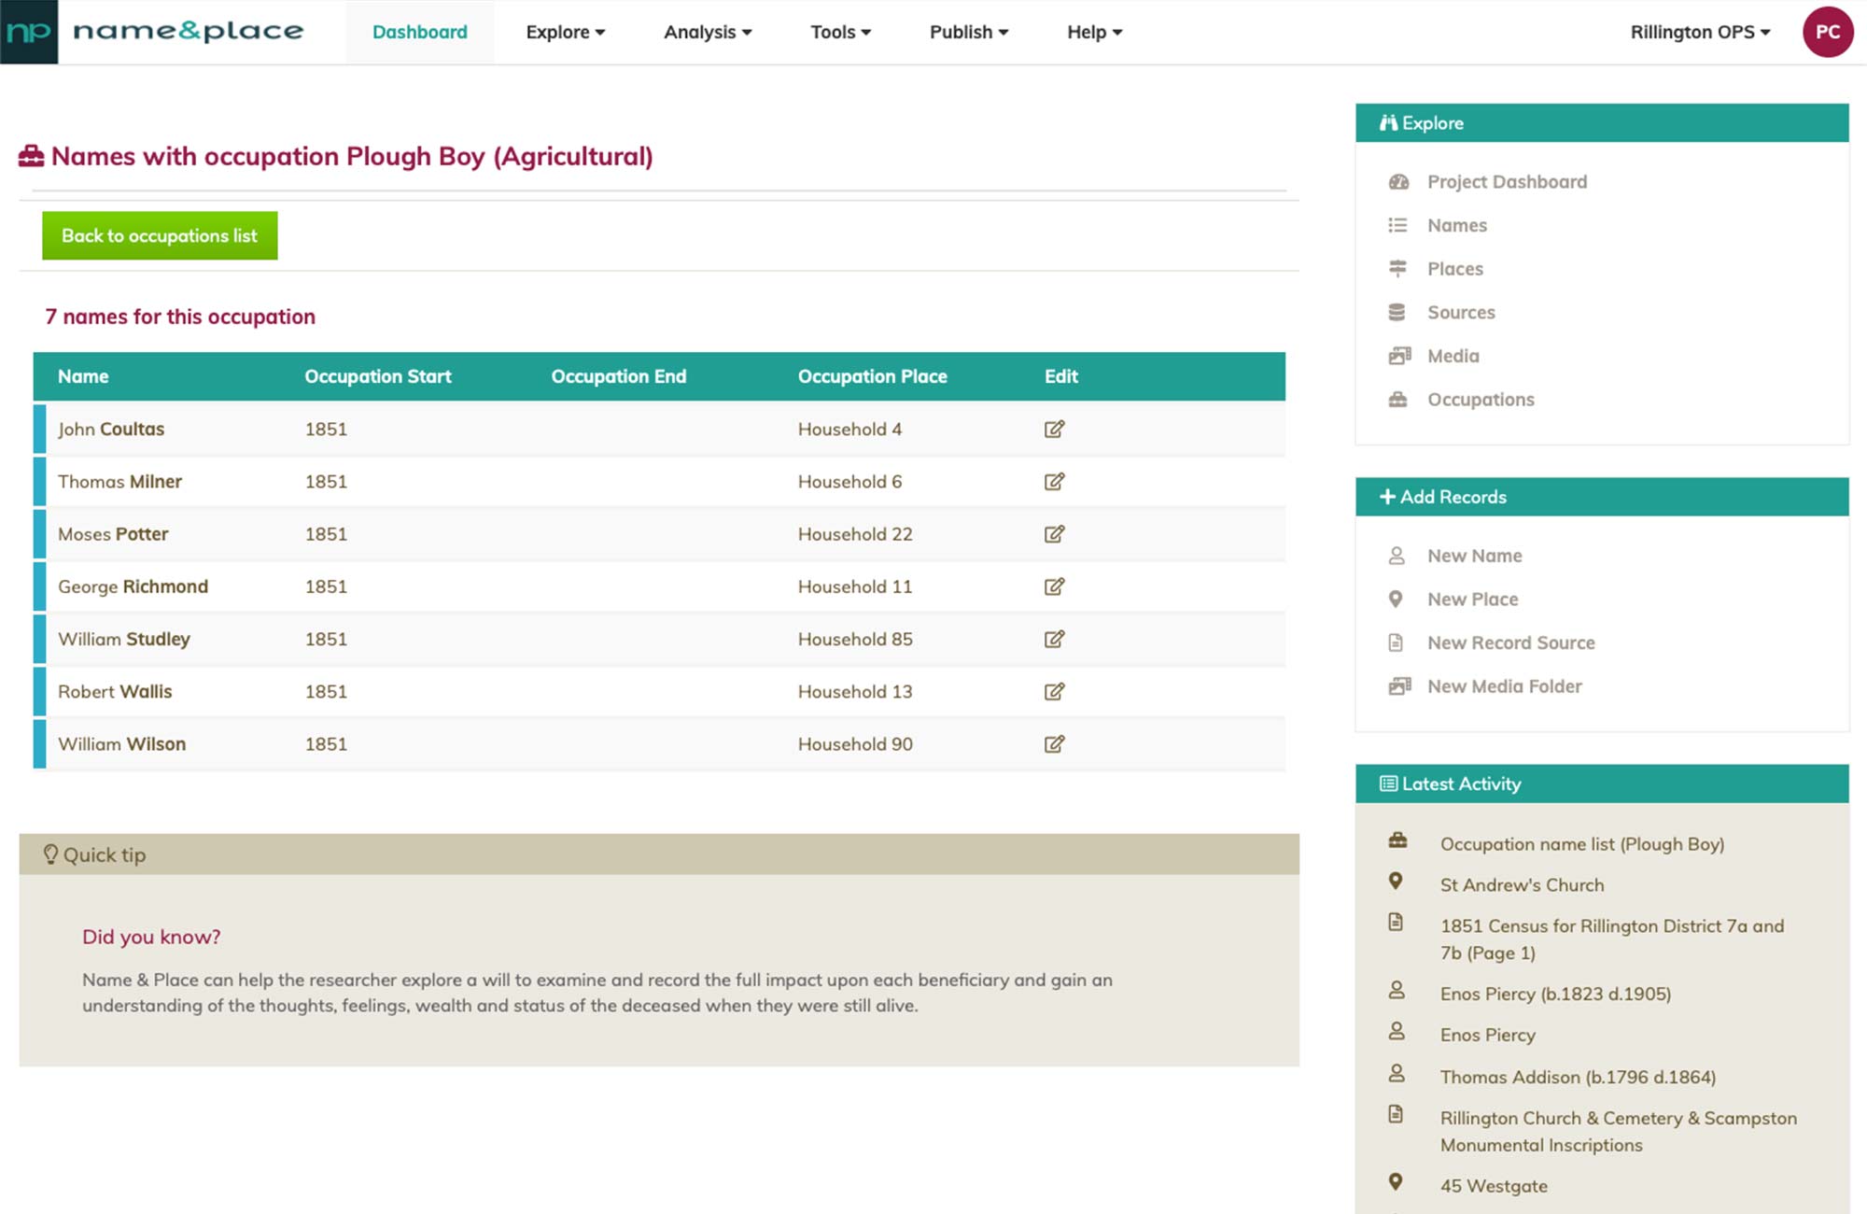This screenshot has width=1867, height=1214.
Task: Edit Moses Potter occupation record
Action: [x=1054, y=533]
